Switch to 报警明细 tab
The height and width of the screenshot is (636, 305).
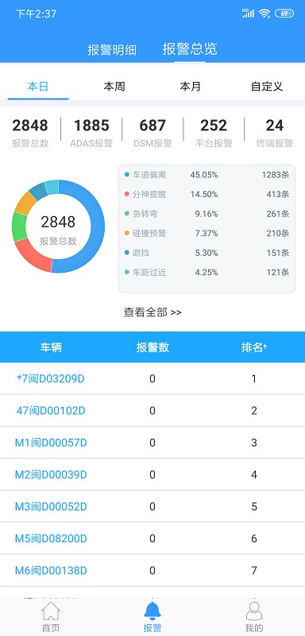point(112,50)
